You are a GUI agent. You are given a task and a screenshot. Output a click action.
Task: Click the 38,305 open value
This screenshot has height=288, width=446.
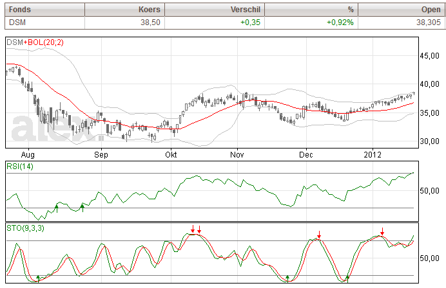tap(429, 22)
